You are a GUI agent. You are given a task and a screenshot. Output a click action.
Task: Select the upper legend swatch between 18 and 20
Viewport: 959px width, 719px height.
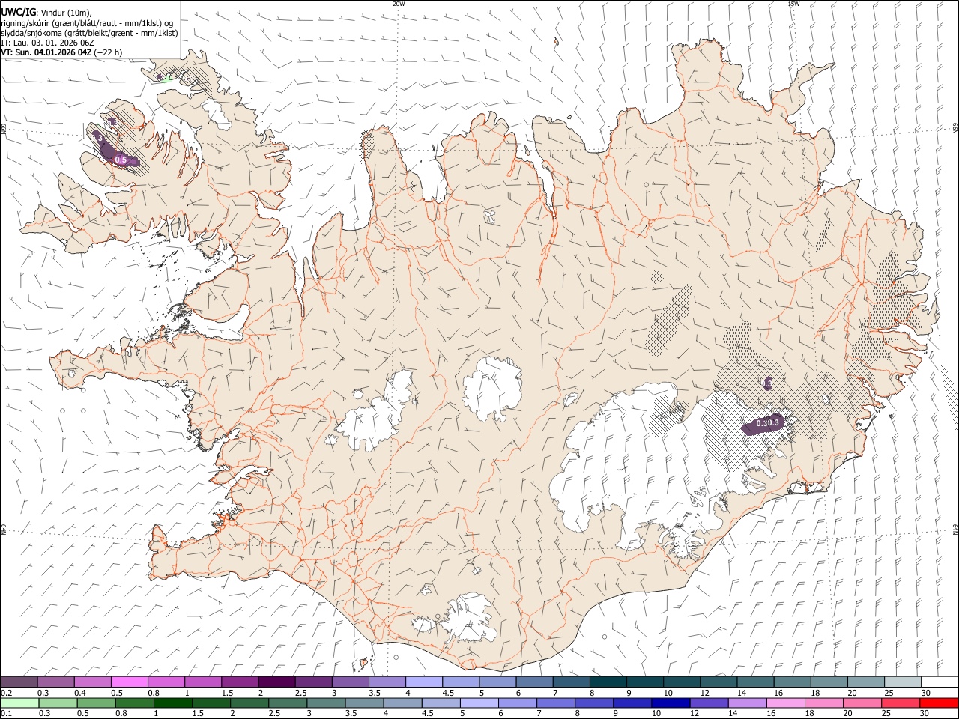click(x=829, y=682)
